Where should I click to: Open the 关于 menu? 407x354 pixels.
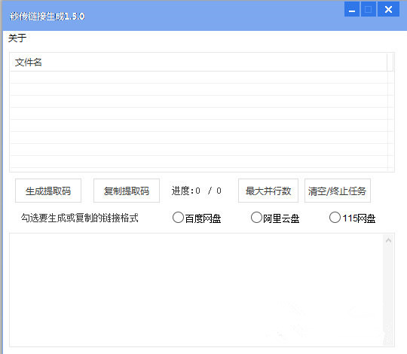(x=17, y=38)
